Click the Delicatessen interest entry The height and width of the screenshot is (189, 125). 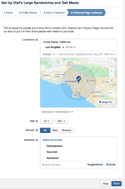[55, 146]
